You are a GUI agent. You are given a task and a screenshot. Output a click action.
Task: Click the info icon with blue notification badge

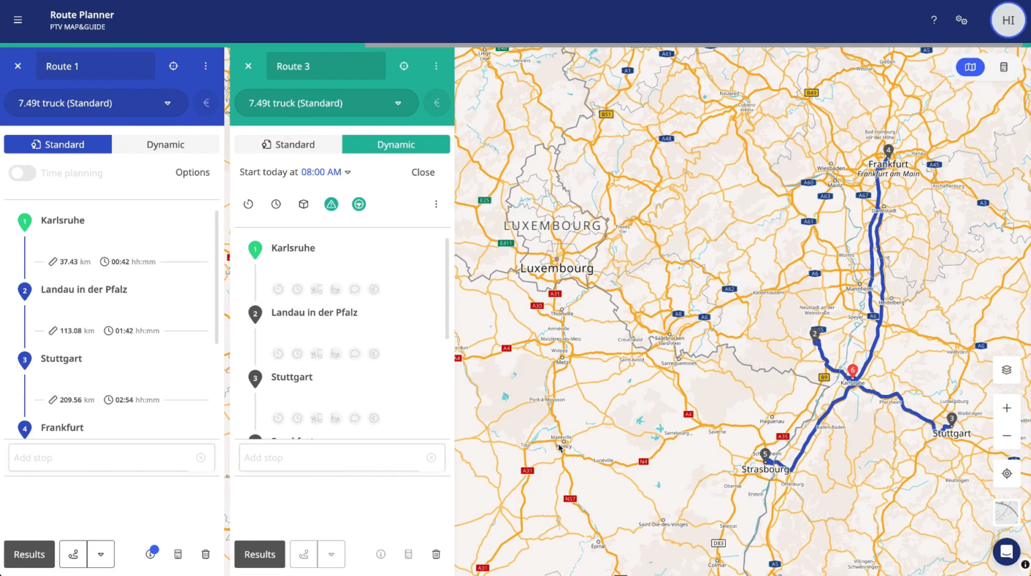click(150, 554)
